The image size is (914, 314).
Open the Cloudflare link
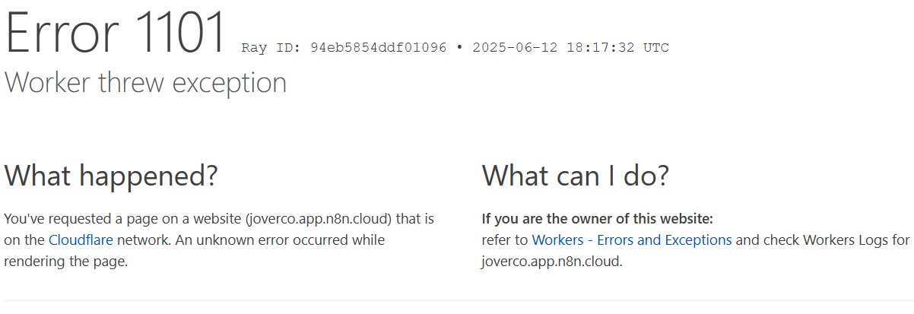coord(81,240)
